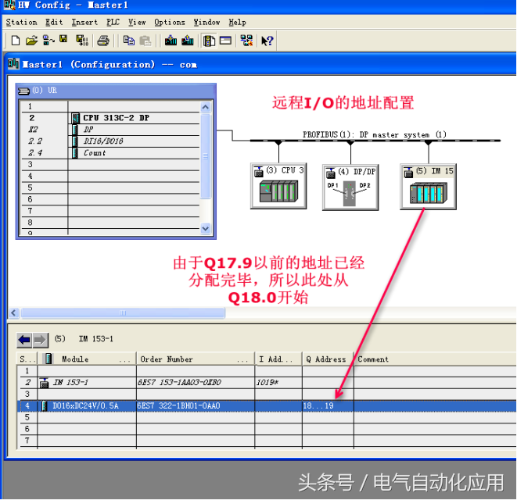Click the Download to Module icon
This screenshot has width=517, height=500.
pos(171,40)
